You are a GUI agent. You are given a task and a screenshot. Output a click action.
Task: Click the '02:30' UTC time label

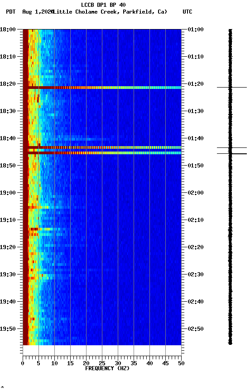coord(196,275)
